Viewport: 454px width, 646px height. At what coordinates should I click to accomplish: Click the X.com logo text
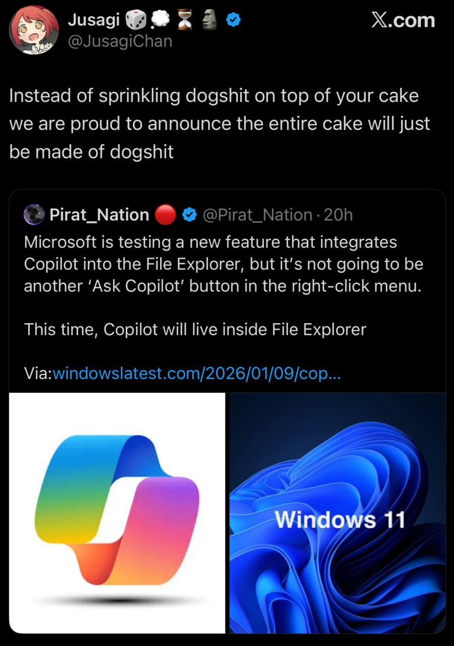coord(402,20)
